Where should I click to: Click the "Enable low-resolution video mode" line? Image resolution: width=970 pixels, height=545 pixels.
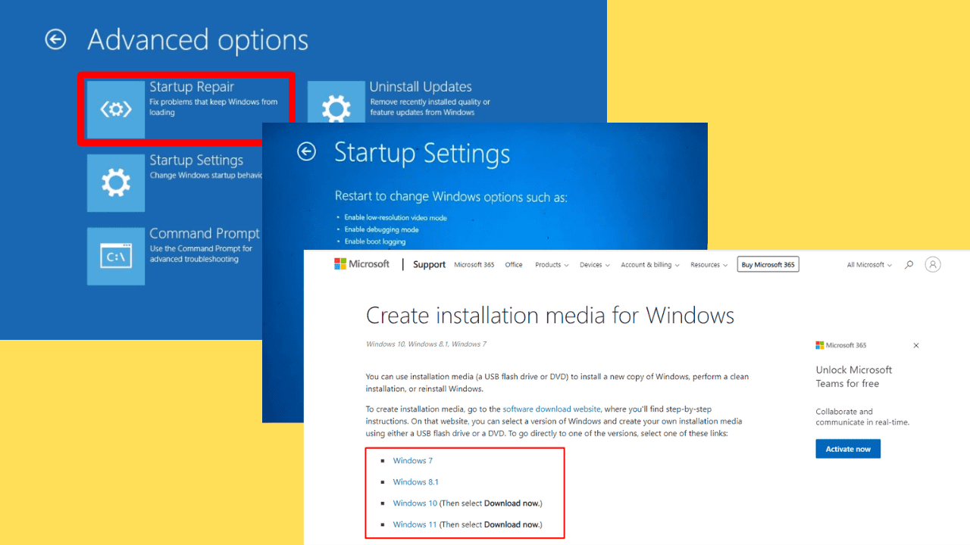[396, 217]
